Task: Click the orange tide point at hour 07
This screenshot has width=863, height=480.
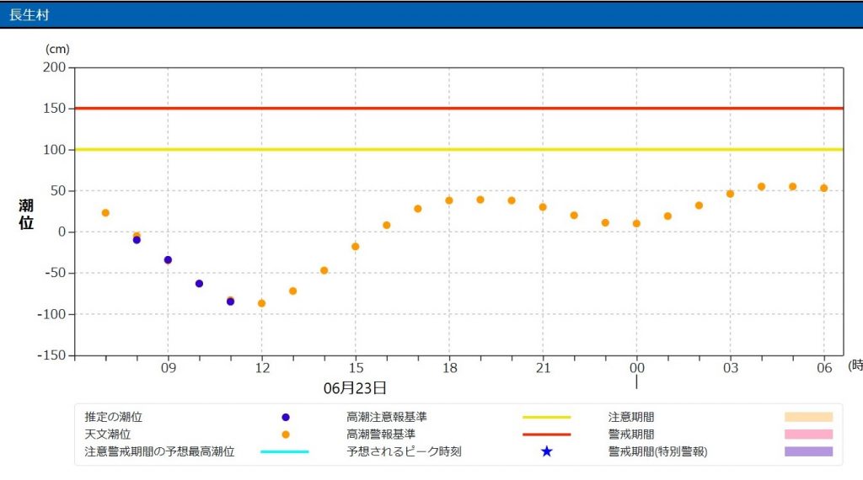Action: click(105, 213)
